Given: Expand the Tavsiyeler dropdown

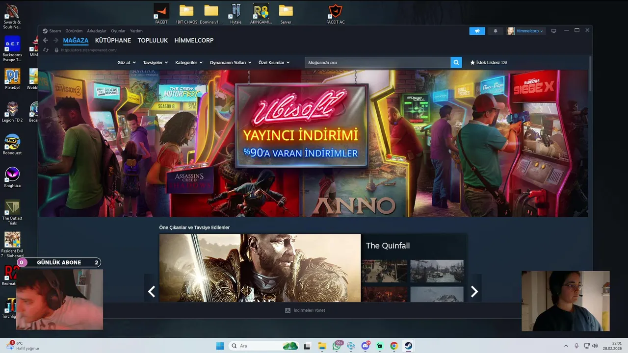Looking at the screenshot, I should tap(156, 63).
